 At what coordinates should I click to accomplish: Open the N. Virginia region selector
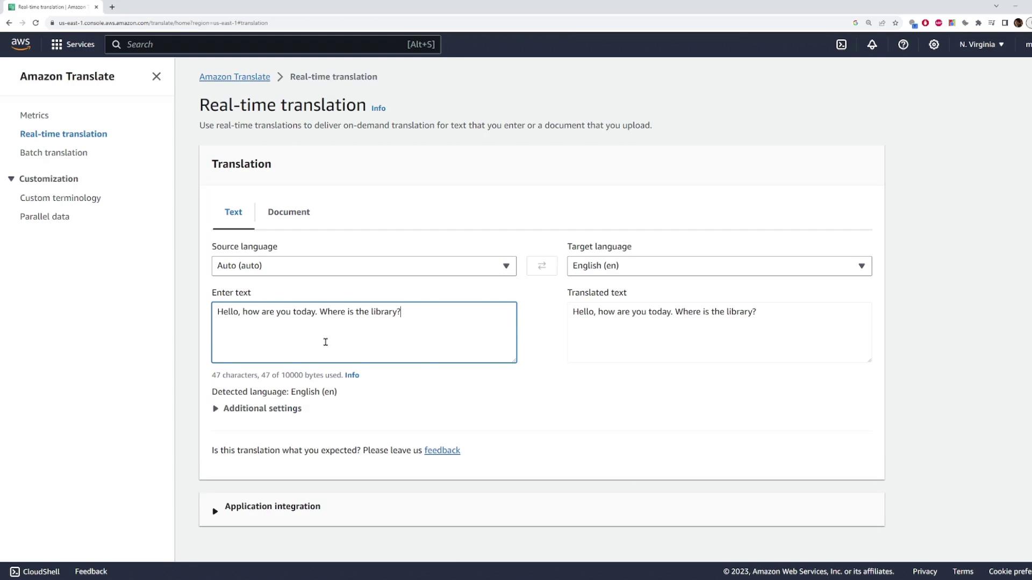(x=981, y=45)
